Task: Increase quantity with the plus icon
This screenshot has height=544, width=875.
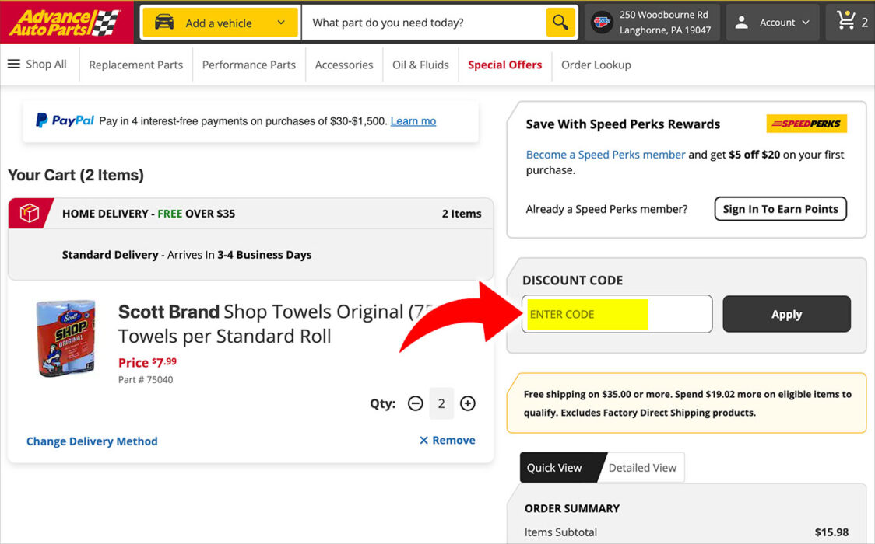Action: (x=468, y=403)
